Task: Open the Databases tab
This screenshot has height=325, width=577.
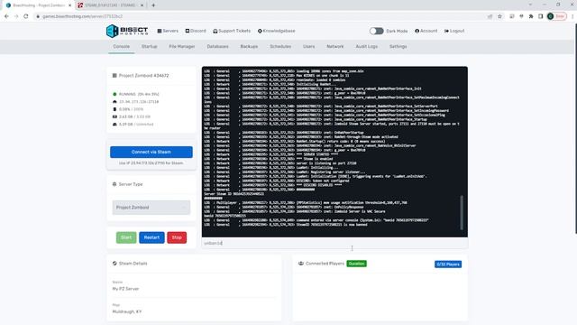Action: pyautogui.click(x=217, y=46)
